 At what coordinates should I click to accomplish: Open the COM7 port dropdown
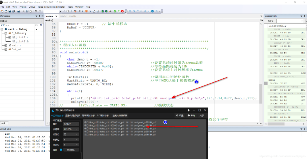click(x=71, y=124)
